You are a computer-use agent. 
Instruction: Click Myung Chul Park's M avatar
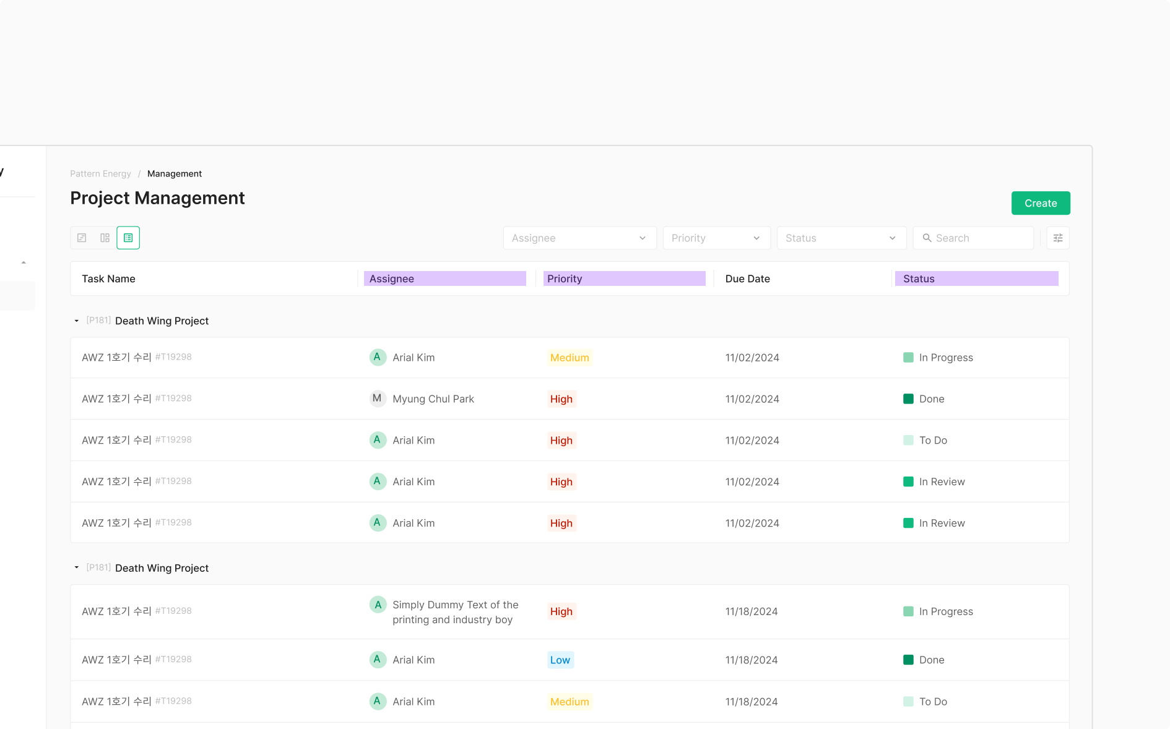point(378,399)
